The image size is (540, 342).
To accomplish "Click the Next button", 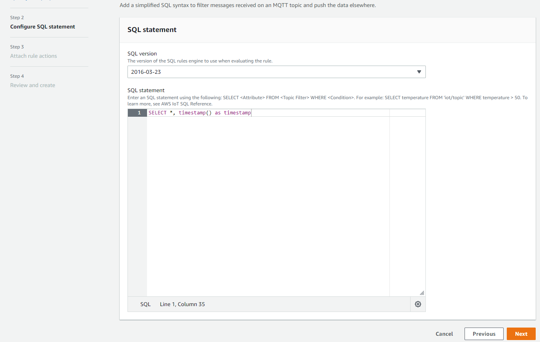I will click(x=521, y=334).
